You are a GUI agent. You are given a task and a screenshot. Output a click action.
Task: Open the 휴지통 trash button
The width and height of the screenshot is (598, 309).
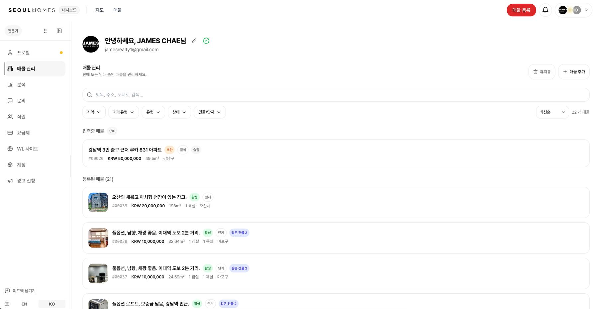pos(542,72)
